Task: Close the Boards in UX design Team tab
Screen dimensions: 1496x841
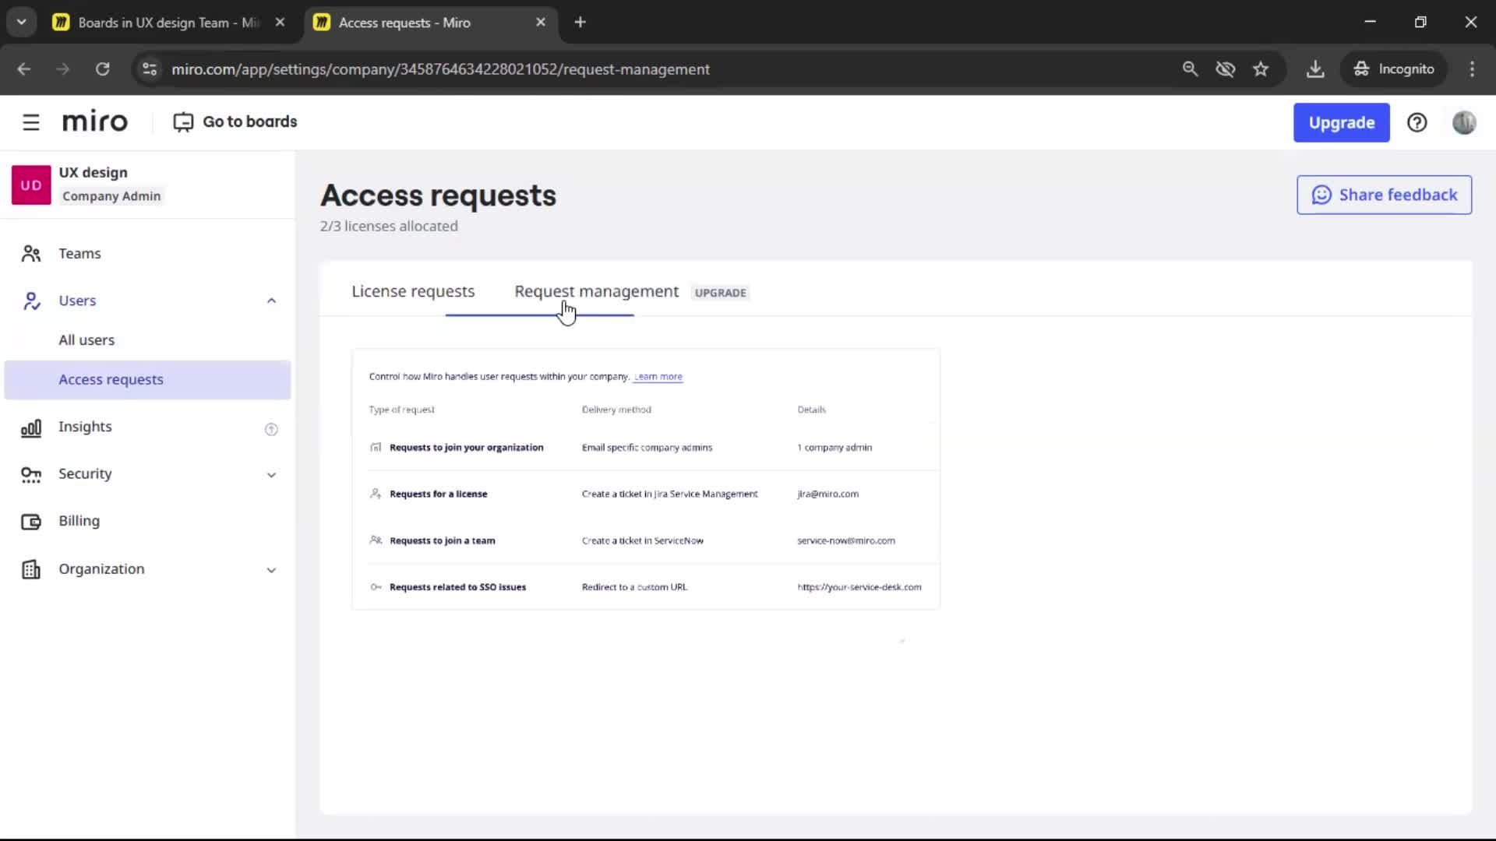Action: point(280,23)
